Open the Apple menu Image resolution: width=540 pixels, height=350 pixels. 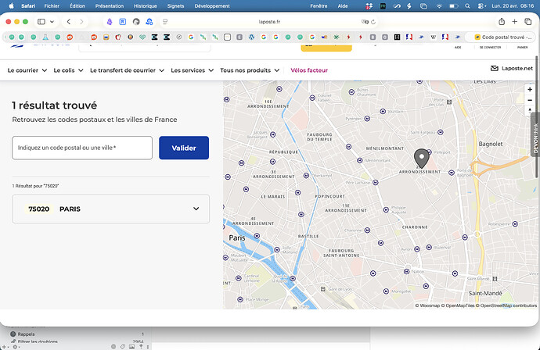click(x=12, y=5)
